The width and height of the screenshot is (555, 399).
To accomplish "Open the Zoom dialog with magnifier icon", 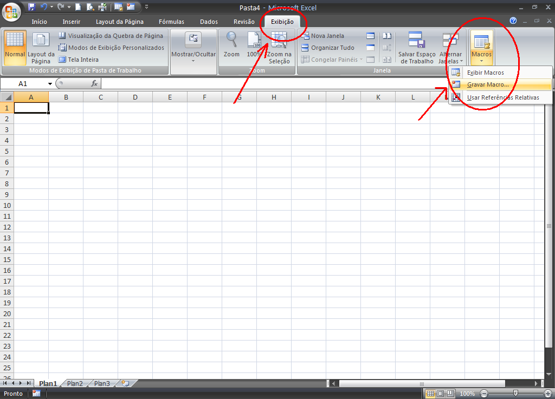I will pyautogui.click(x=231, y=45).
